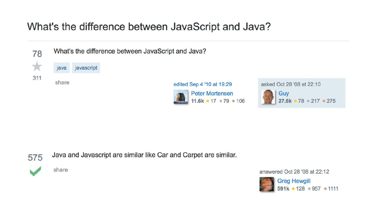Click the green accepted answer checkmark

[x=35, y=171]
